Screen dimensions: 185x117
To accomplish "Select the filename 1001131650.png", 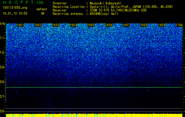I will pyautogui.click(x=15, y=8).
